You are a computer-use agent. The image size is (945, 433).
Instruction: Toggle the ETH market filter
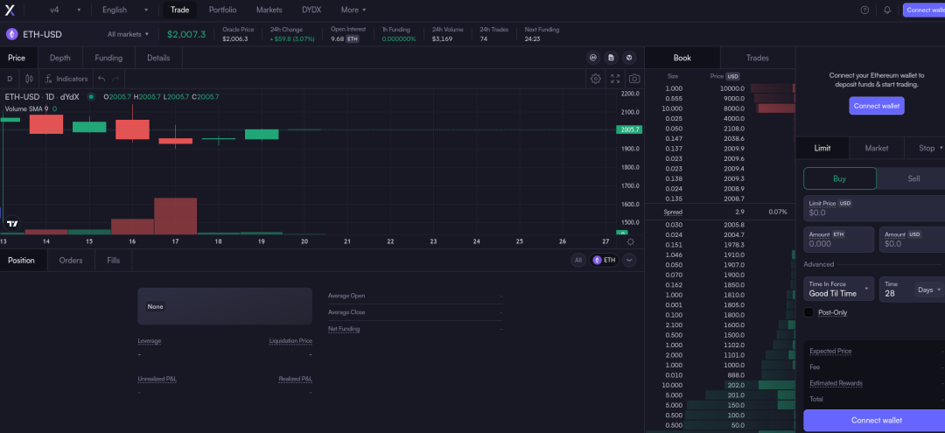pyautogui.click(x=604, y=260)
